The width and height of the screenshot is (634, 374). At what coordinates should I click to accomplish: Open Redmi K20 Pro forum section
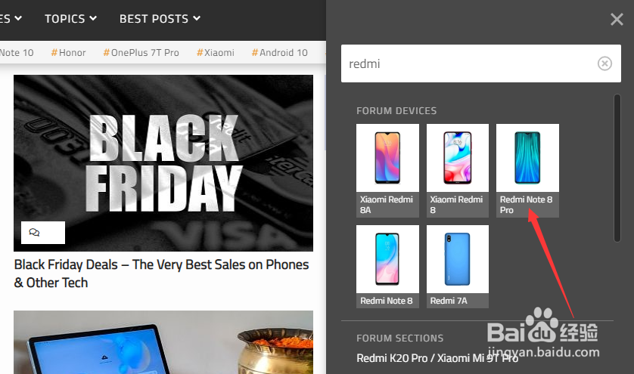[x=437, y=358]
